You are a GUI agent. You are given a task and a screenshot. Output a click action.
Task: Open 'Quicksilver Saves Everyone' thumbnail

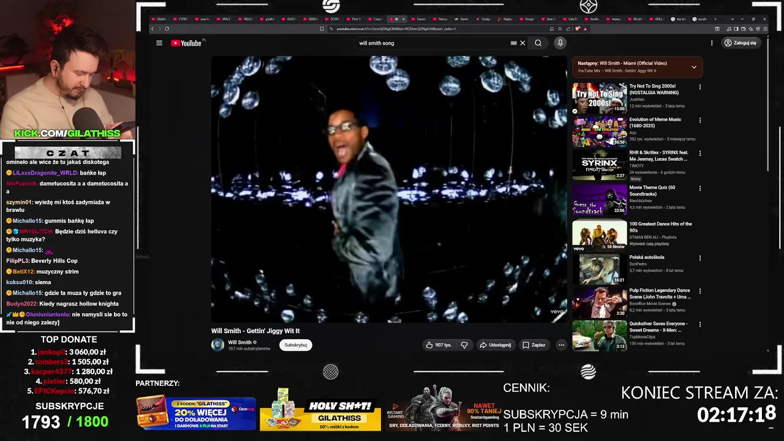tap(600, 335)
